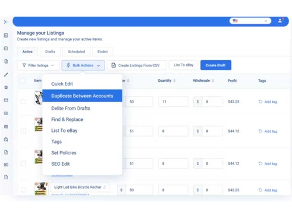Click the Manage your Listings heading
This screenshot has height=219, width=292.
click(40, 33)
